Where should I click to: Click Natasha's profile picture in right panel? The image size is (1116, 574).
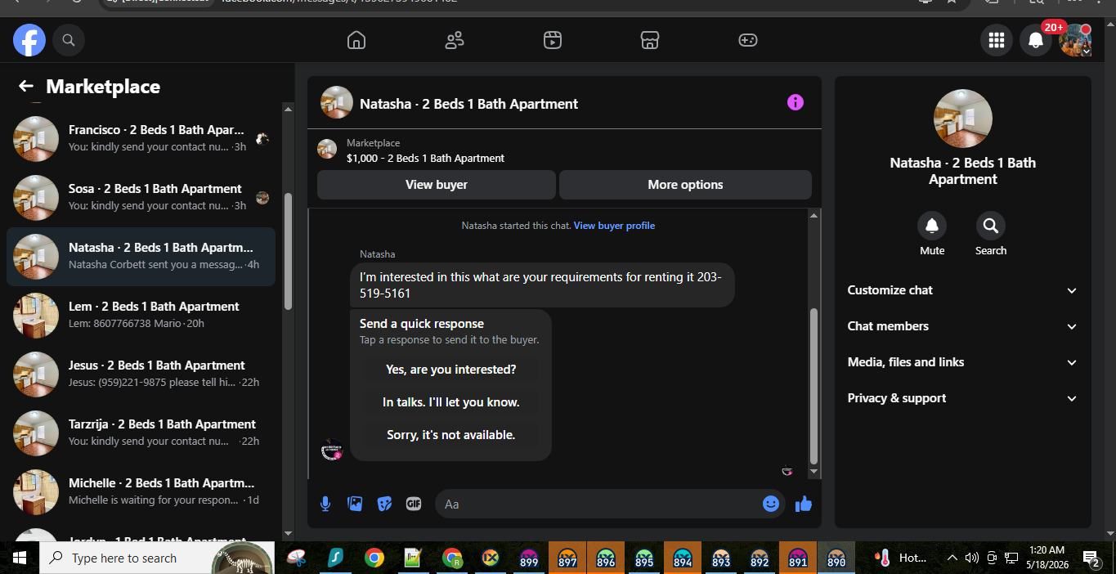tap(963, 119)
